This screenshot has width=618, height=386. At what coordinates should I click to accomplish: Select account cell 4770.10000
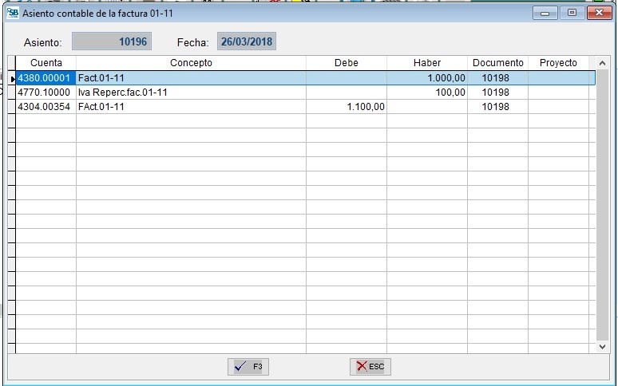[46, 93]
